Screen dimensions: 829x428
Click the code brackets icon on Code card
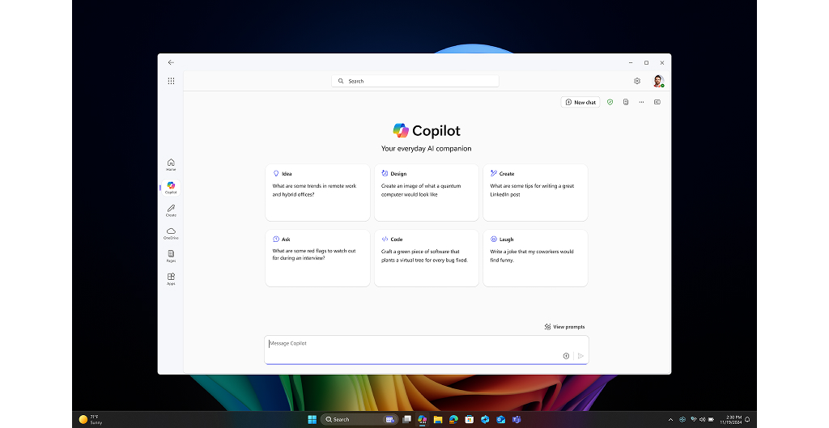coord(385,239)
